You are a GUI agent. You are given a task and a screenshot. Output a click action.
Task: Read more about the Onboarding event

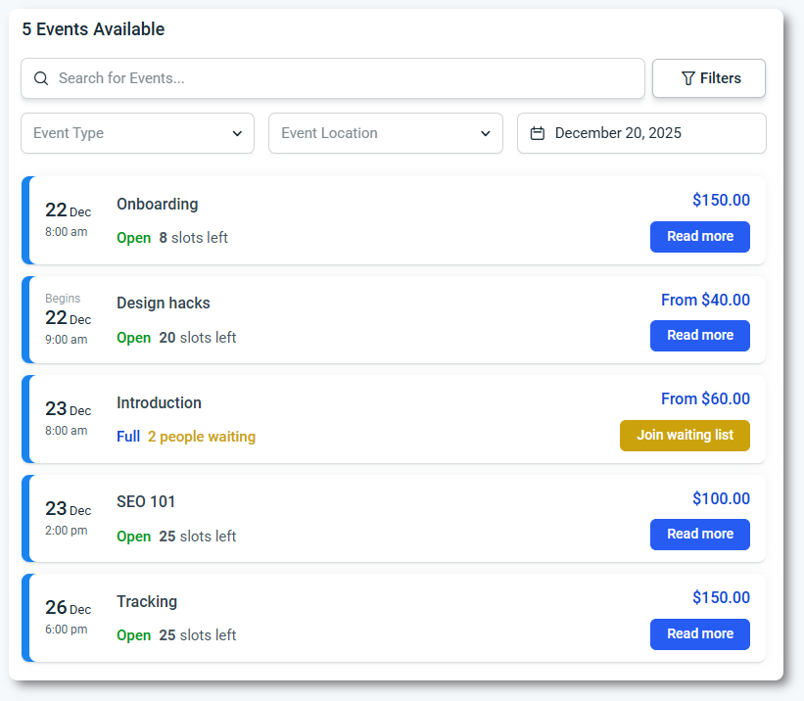[x=699, y=236]
